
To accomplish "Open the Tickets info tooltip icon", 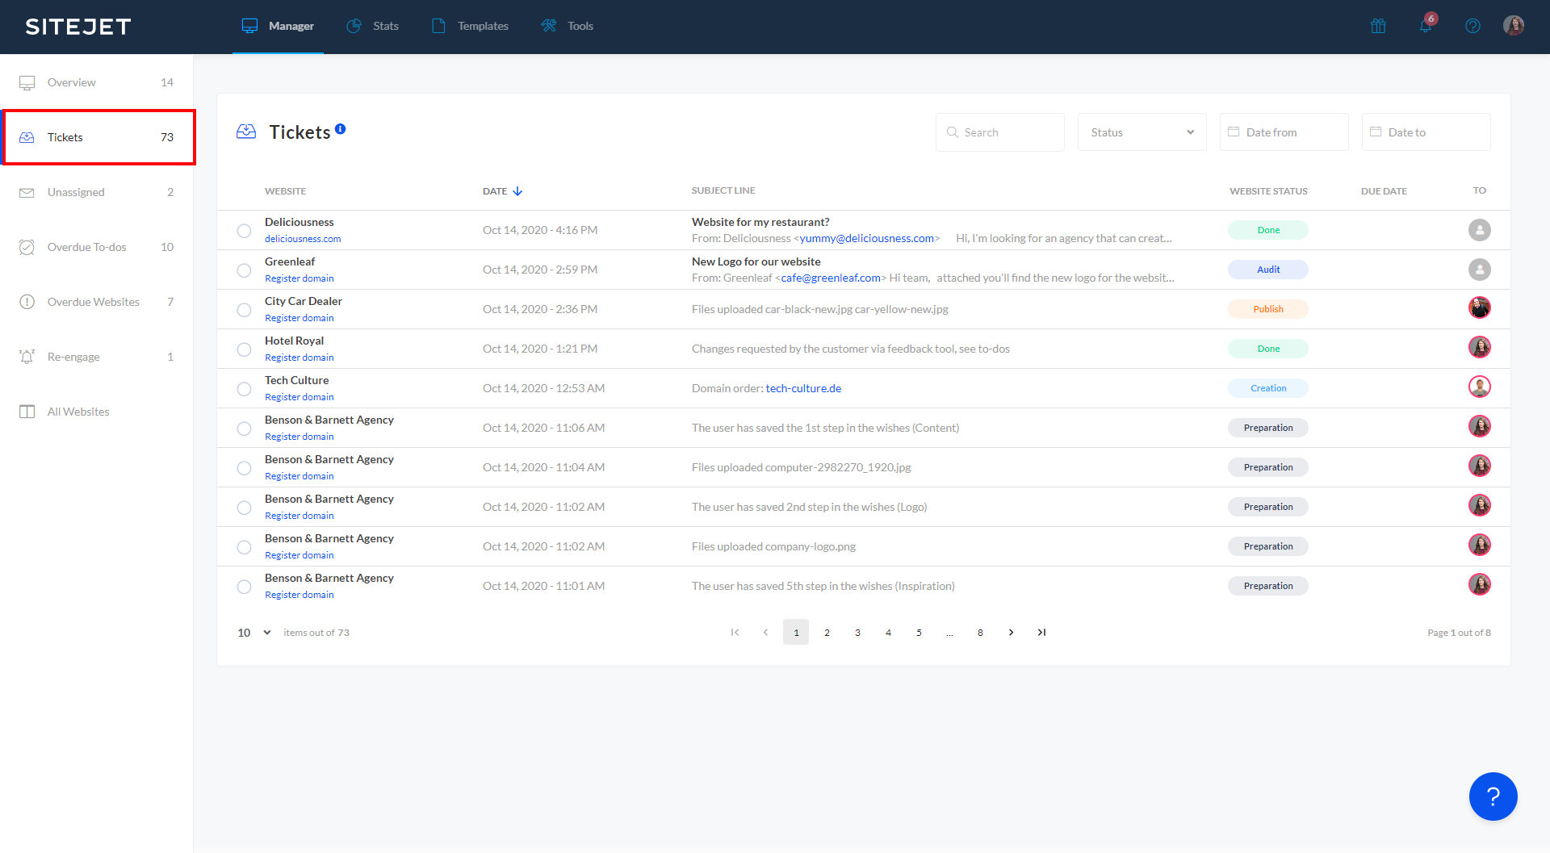I will point(341,128).
